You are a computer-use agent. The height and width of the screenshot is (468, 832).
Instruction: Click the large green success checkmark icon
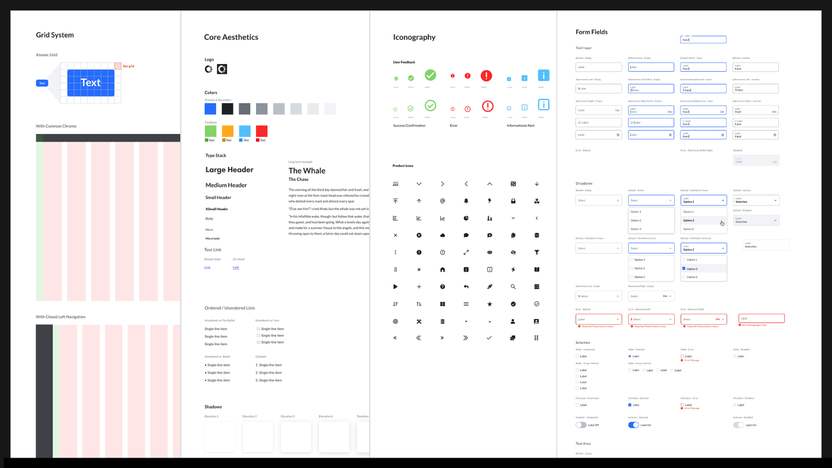430,75
